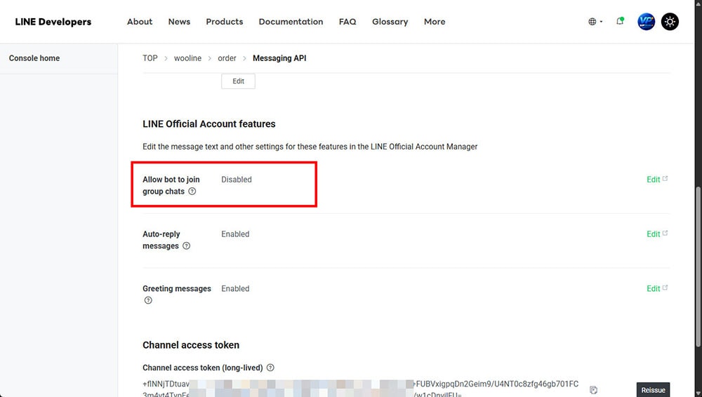The height and width of the screenshot is (397, 702).
Task: Toggle the light/dark theme switch
Action: 670,22
